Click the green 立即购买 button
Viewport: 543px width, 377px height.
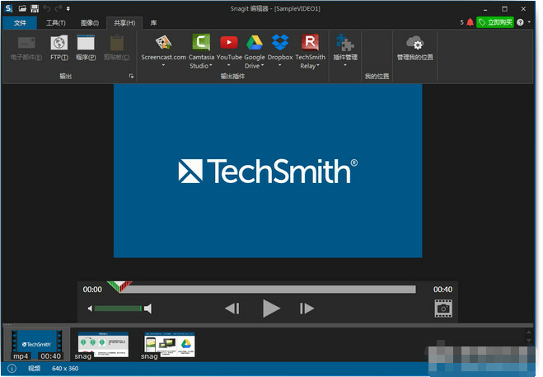(x=495, y=22)
